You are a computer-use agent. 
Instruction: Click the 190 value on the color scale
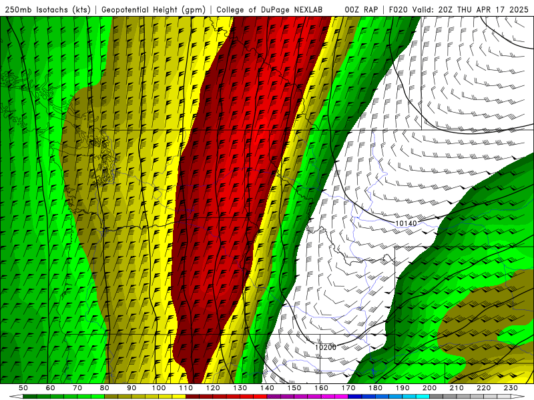click(403, 388)
